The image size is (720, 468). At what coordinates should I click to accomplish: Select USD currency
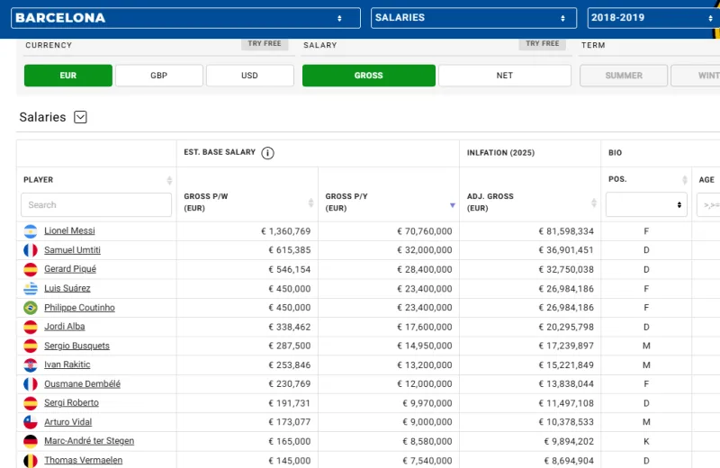250,76
